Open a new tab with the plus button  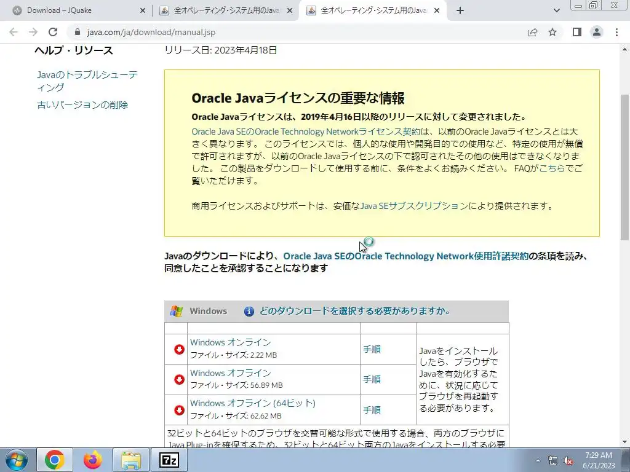460,10
